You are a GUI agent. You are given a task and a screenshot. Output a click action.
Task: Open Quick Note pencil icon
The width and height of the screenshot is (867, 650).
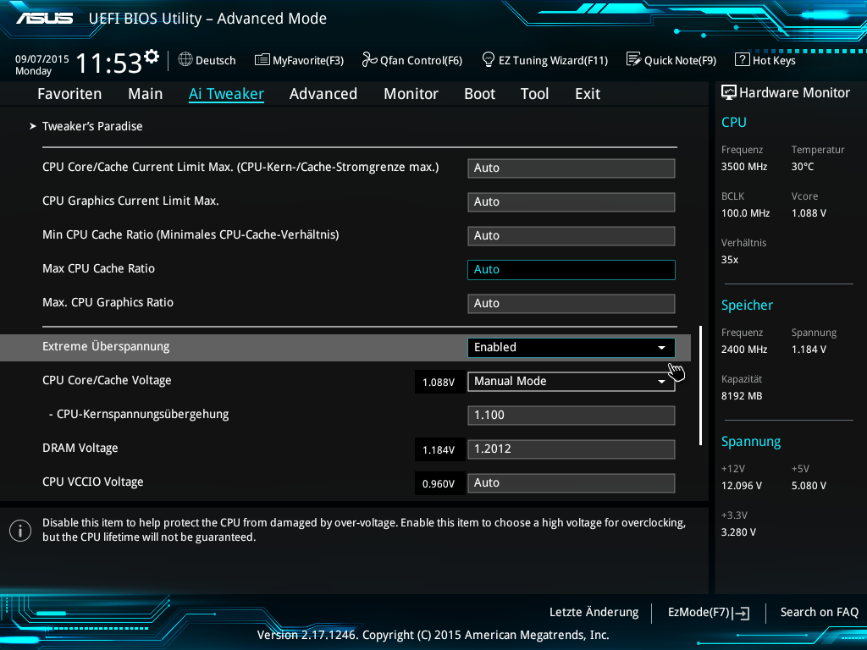633,59
